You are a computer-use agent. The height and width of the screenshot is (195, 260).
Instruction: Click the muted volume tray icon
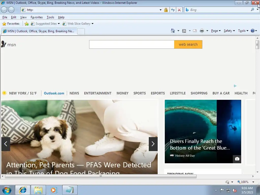tap(234, 190)
